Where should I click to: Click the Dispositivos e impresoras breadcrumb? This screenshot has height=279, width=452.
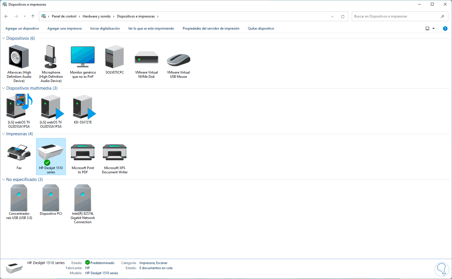click(x=136, y=16)
